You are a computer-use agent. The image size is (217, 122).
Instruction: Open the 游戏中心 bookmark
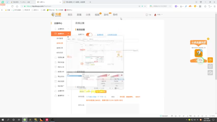[68, 10]
